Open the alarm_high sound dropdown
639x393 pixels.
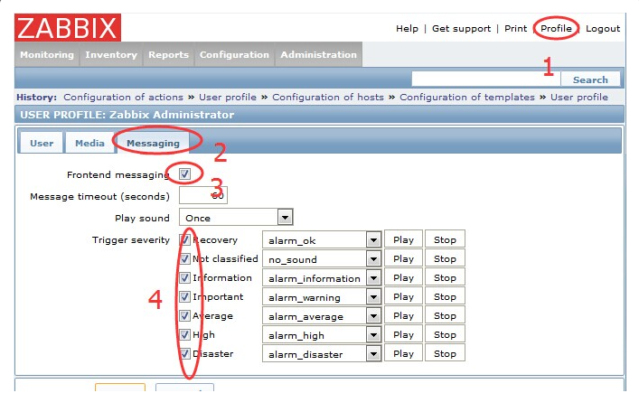click(322, 334)
